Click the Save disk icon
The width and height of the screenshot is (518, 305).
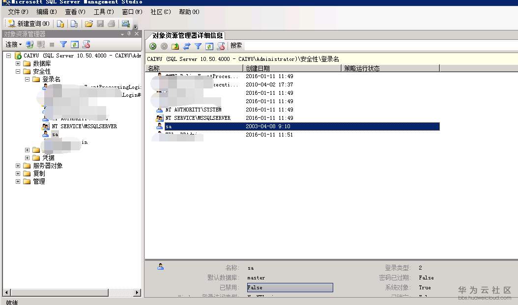(x=100, y=24)
